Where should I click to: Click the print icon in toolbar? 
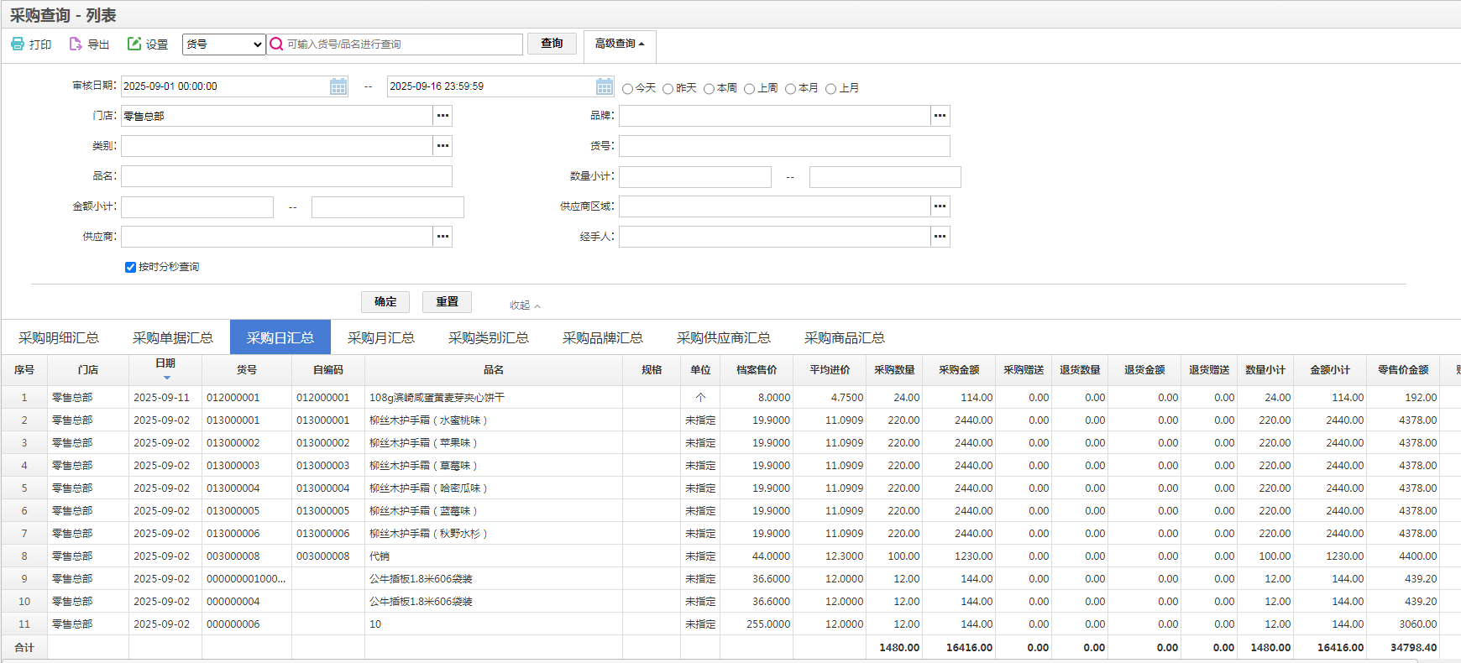(18, 44)
